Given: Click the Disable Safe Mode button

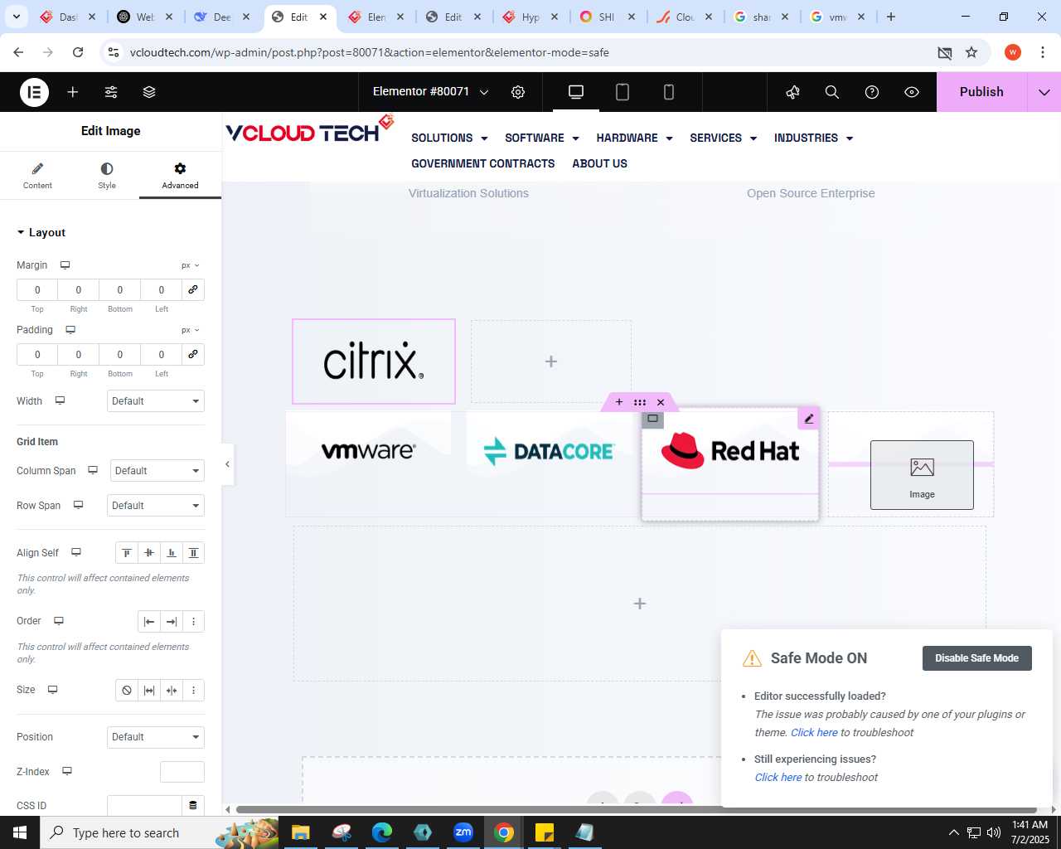Looking at the screenshot, I should point(976,658).
